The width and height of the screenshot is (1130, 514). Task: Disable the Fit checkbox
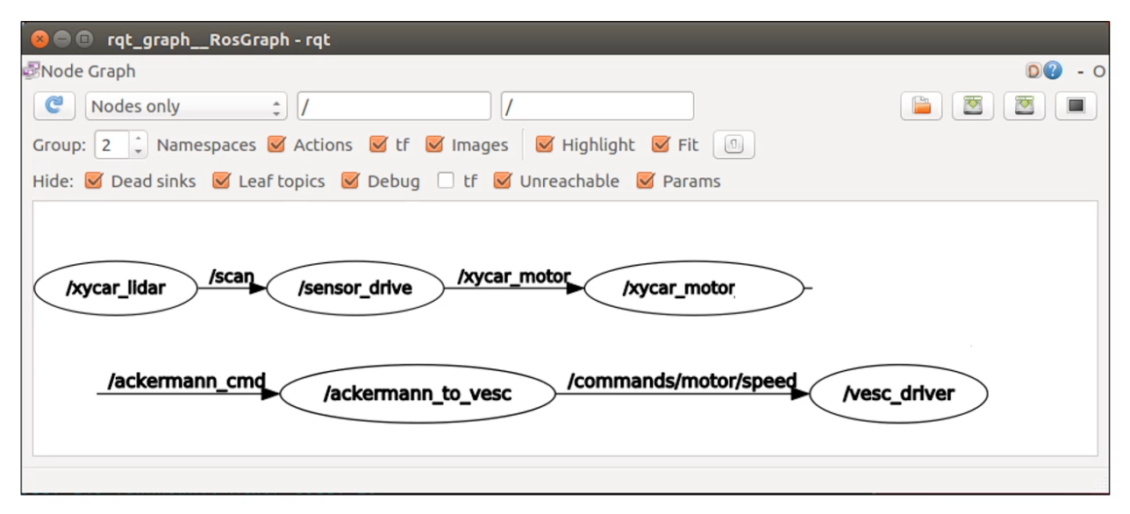click(x=661, y=145)
